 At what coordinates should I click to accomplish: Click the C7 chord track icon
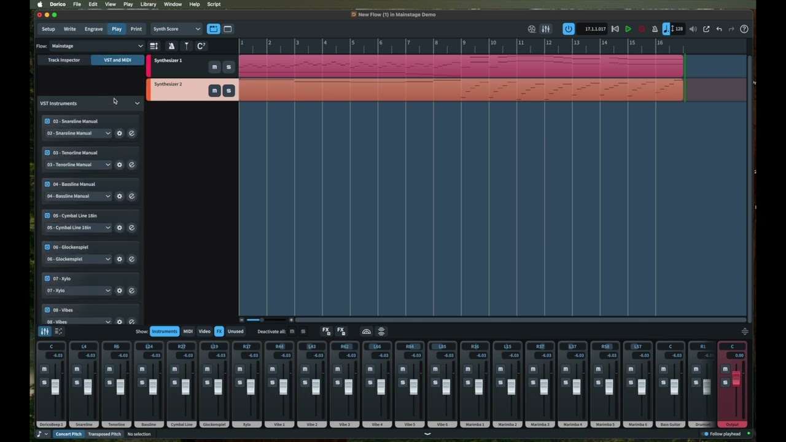tap(201, 46)
